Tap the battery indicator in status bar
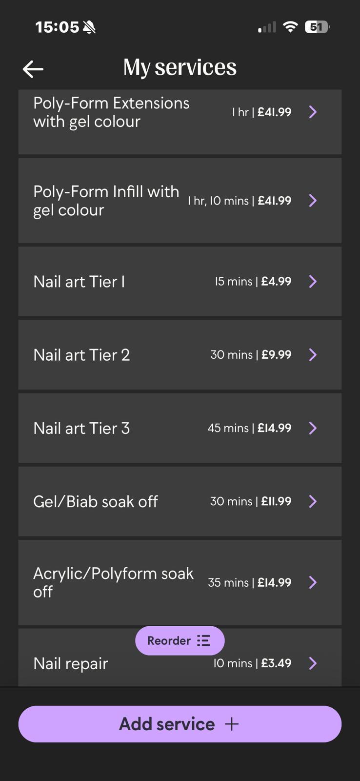 [x=317, y=27]
